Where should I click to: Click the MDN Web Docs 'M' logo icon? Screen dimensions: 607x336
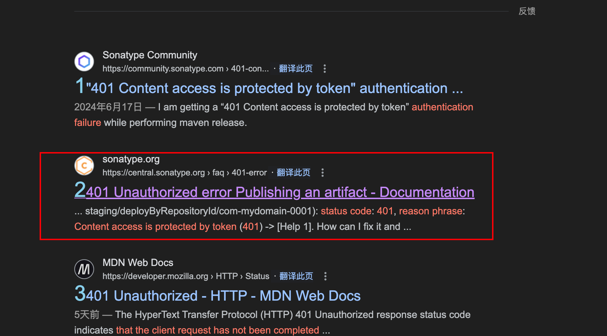(84, 269)
